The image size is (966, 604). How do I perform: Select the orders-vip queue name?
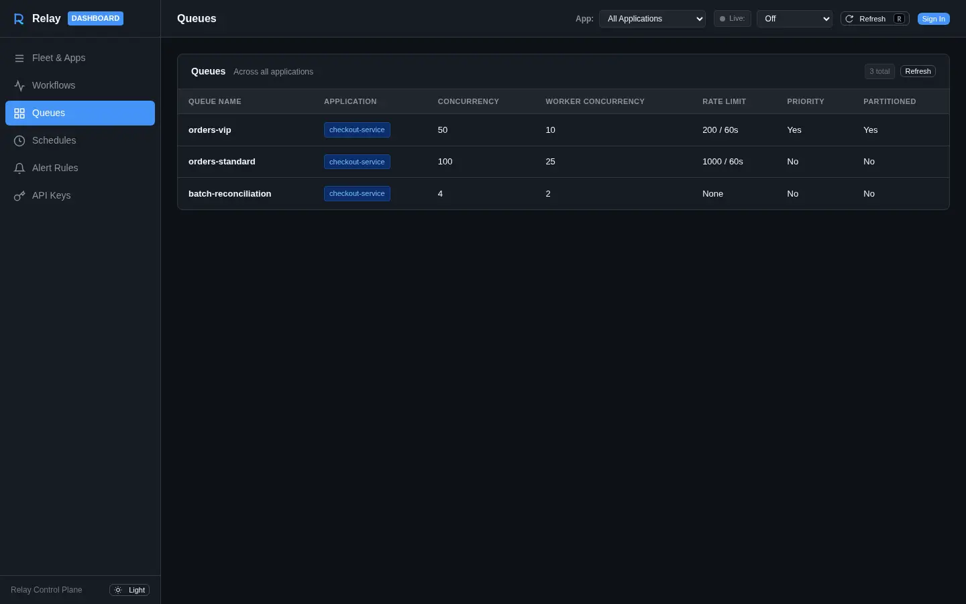click(x=209, y=130)
